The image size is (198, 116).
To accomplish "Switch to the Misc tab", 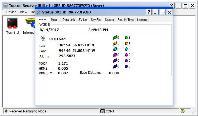I will pos(54,19).
